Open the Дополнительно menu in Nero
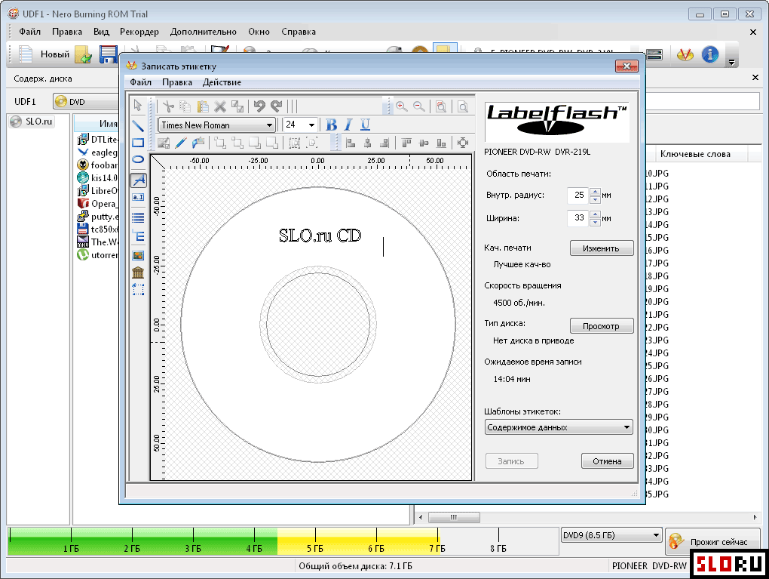 203,32
